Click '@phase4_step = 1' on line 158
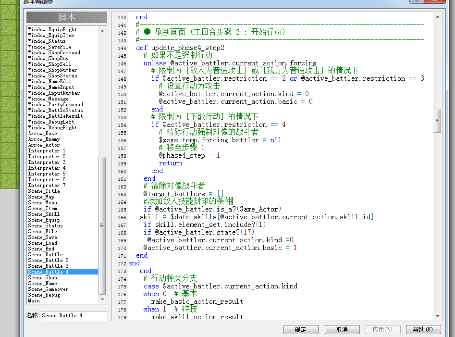 (x=189, y=156)
